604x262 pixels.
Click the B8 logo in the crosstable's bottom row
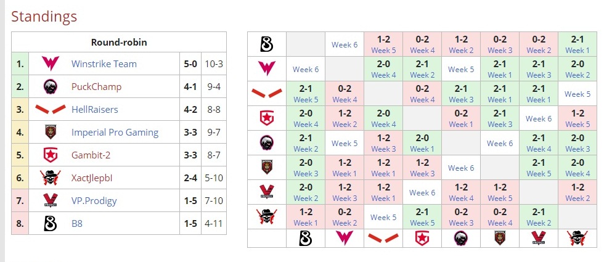(306, 238)
